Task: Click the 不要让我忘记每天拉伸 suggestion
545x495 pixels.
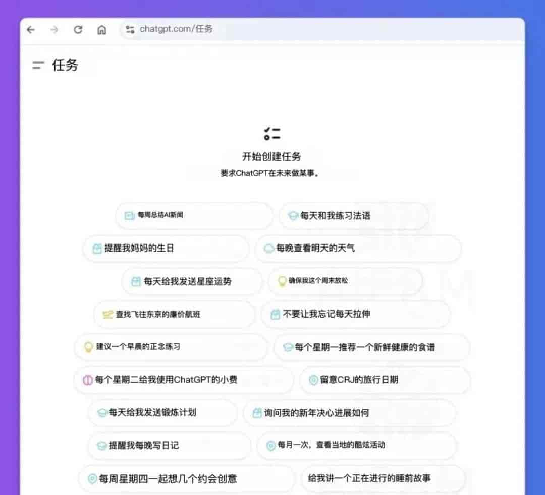Action: pyautogui.click(x=356, y=314)
